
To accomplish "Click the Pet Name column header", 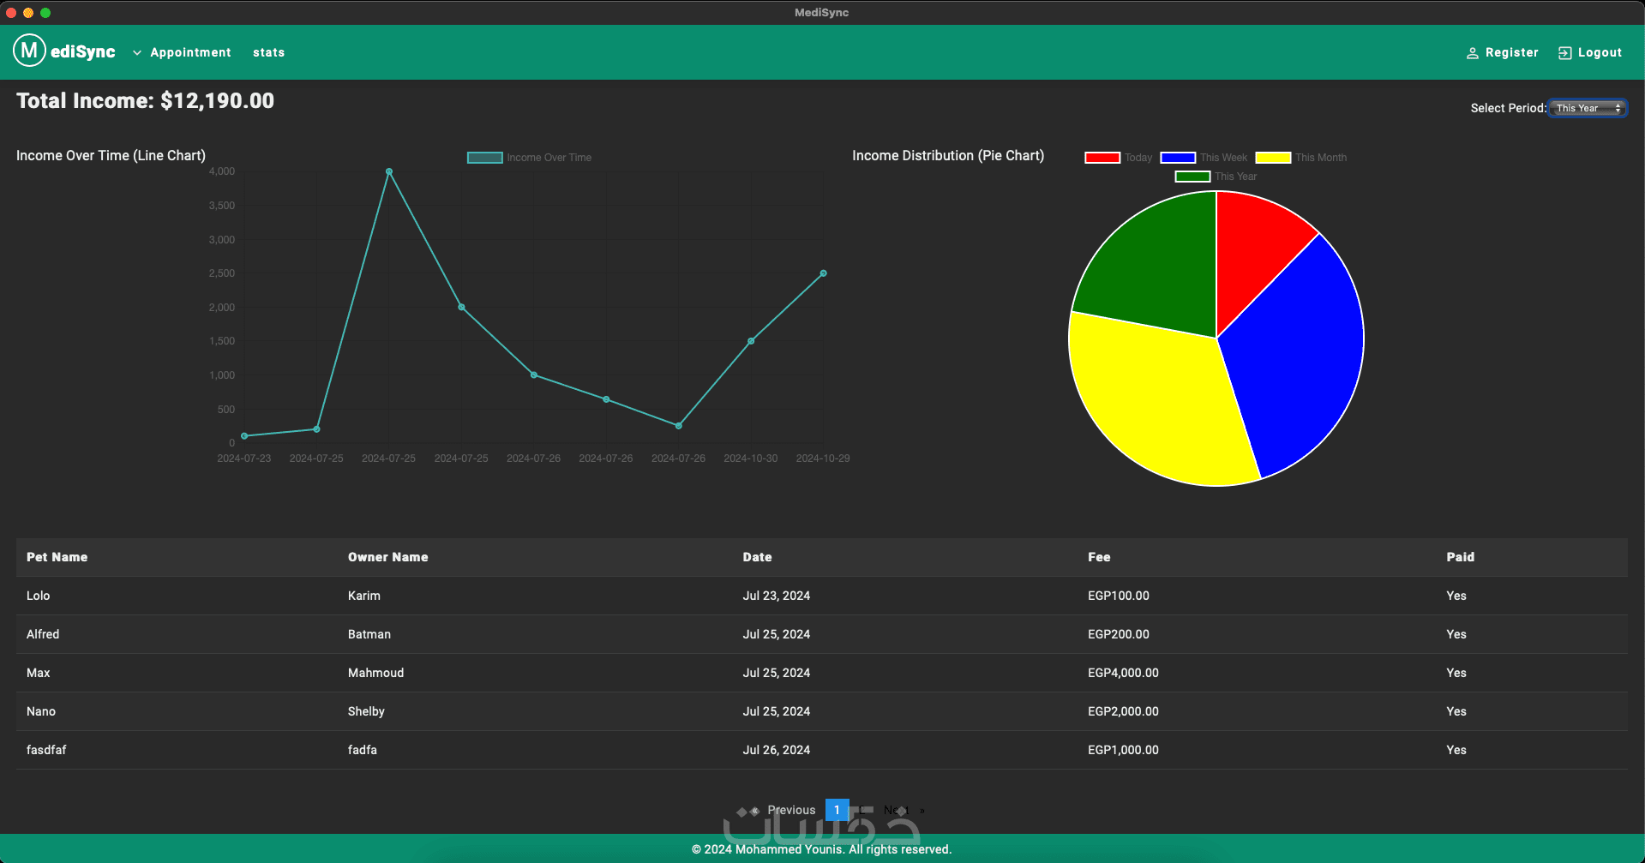I will tap(57, 557).
